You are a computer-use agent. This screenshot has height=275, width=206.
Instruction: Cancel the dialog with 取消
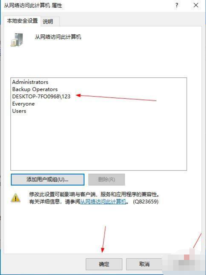[144, 264]
